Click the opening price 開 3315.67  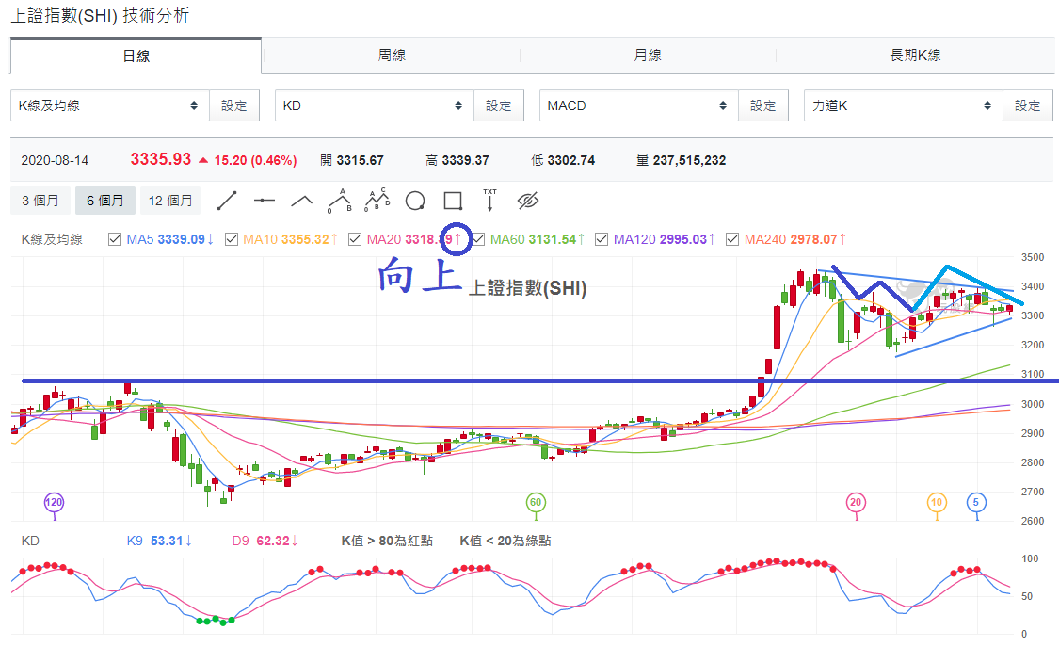click(x=352, y=161)
